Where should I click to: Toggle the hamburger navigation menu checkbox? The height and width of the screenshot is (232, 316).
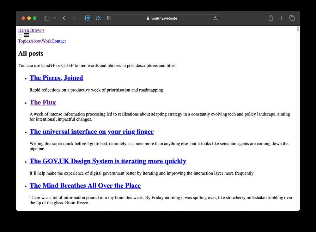coord(20,36)
